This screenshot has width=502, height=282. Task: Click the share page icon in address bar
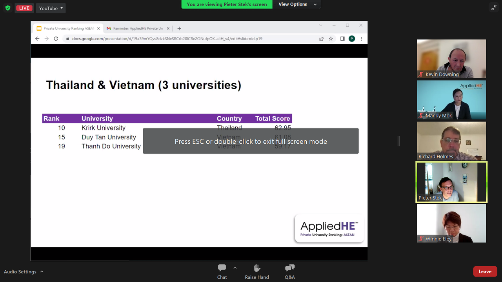tap(321, 38)
